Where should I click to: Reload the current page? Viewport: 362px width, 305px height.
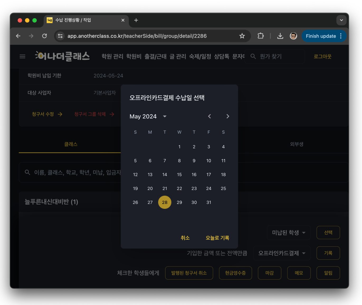(x=45, y=36)
